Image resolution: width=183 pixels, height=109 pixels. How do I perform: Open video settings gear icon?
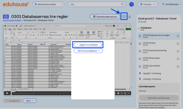click(118, 93)
